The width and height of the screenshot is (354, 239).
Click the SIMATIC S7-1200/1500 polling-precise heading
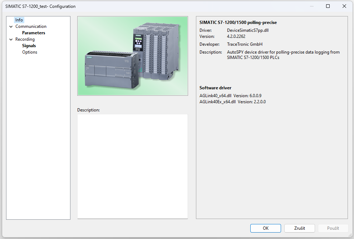point(238,23)
